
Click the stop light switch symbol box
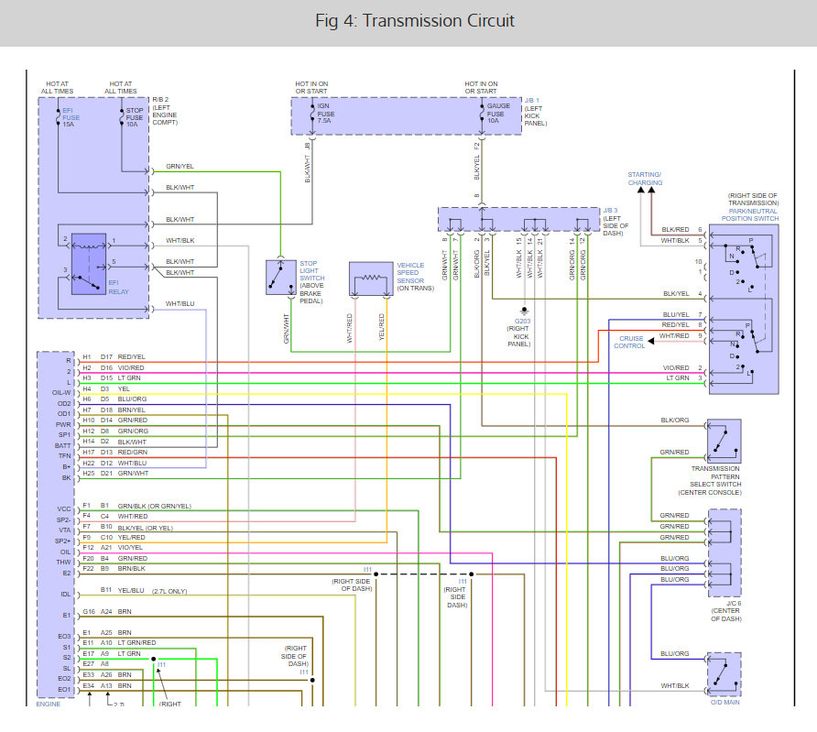coord(281,278)
